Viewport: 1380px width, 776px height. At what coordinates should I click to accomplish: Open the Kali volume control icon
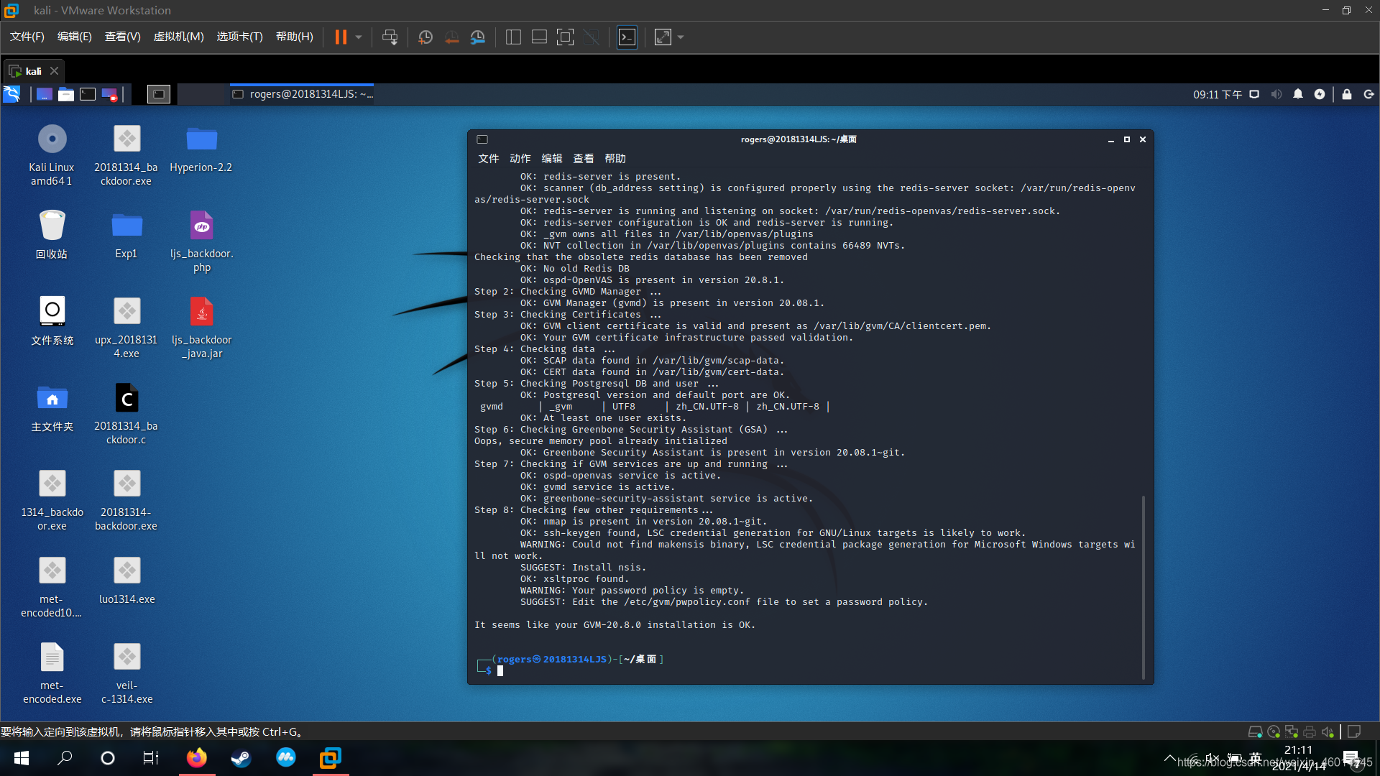(x=1276, y=94)
